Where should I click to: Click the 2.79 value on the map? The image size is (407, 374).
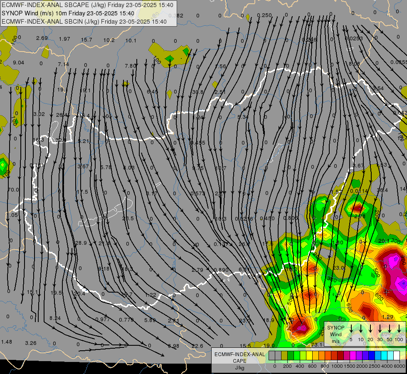point(197,270)
